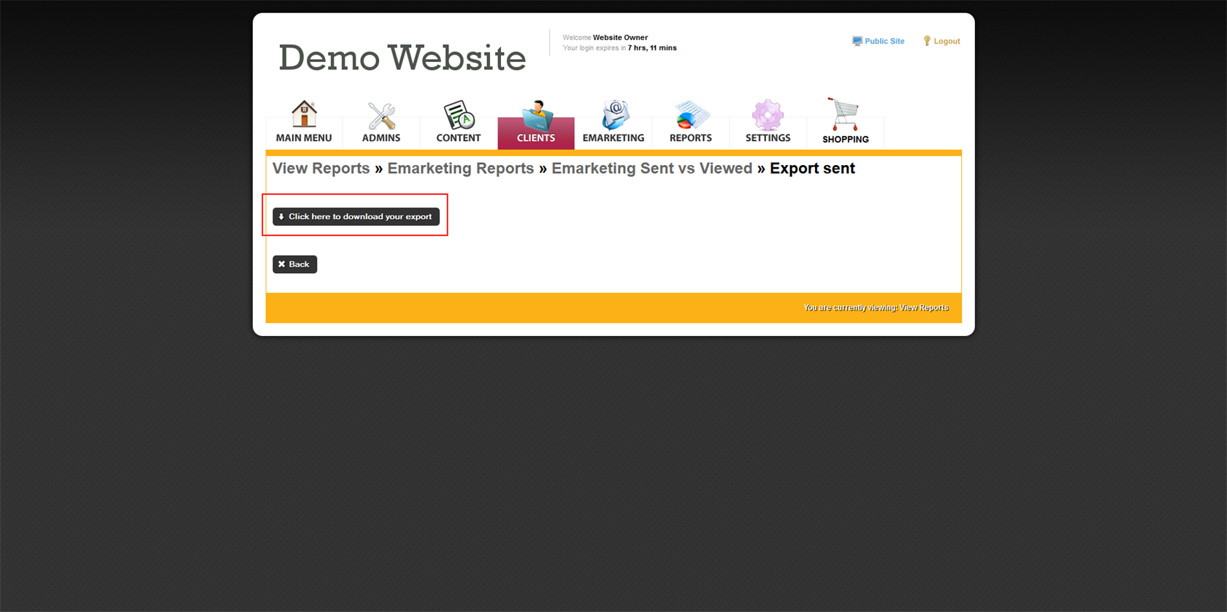Click the Demo Website title

(x=402, y=58)
